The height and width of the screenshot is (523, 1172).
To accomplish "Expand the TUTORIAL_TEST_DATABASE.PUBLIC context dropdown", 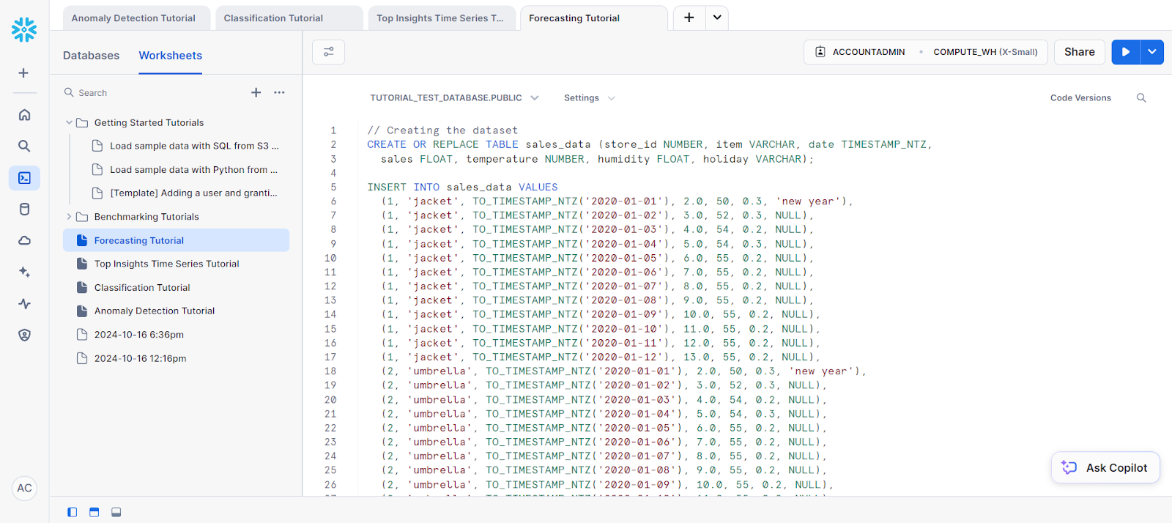I will (x=454, y=98).
